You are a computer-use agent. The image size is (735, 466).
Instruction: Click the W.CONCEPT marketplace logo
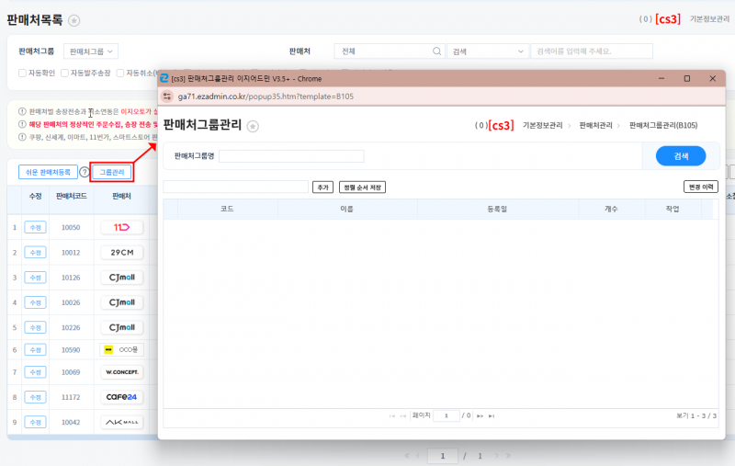tap(121, 373)
